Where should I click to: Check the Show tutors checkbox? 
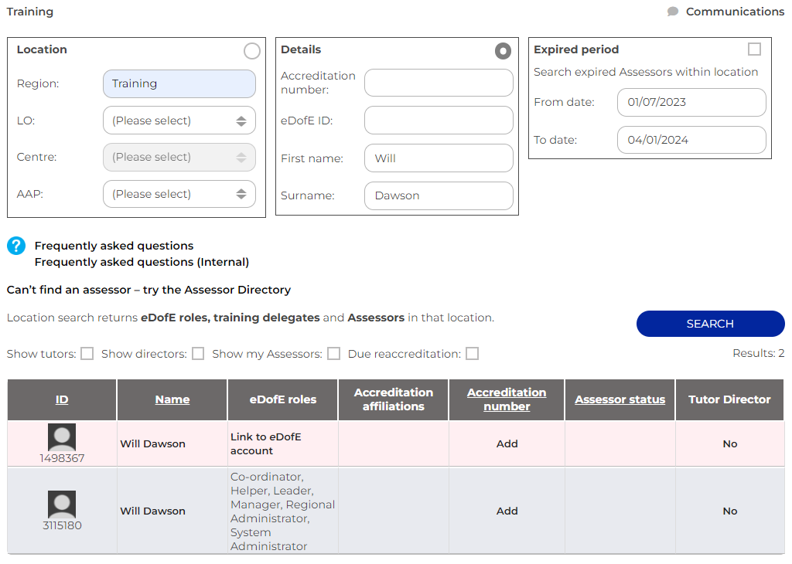[x=87, y=353]
